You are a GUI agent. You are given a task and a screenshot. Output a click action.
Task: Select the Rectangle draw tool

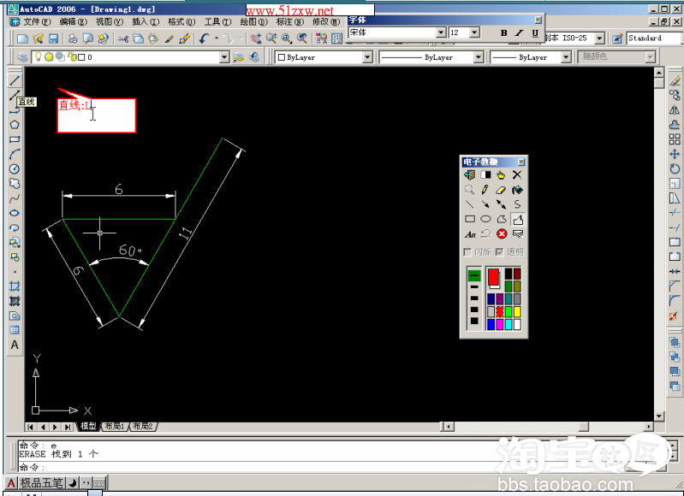coord(15,139)
